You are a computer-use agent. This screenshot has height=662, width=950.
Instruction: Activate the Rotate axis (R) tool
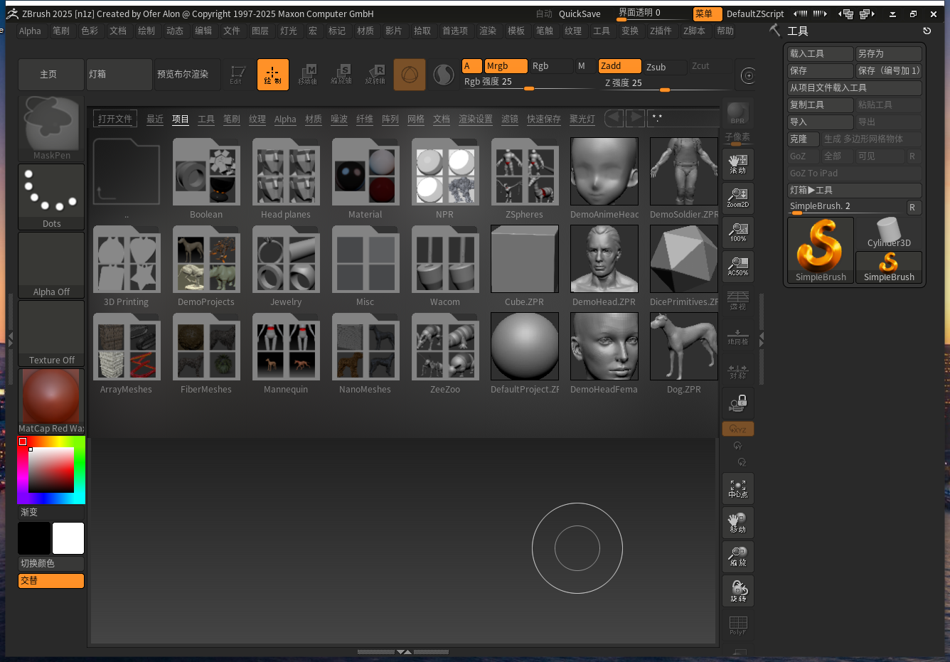375,74
